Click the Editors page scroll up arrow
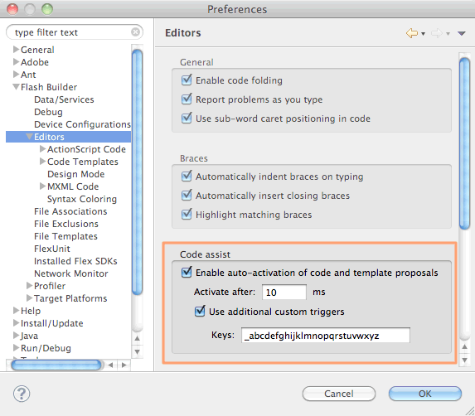The image size is (475, 416). pyautogui.click(x=464, y=346)
